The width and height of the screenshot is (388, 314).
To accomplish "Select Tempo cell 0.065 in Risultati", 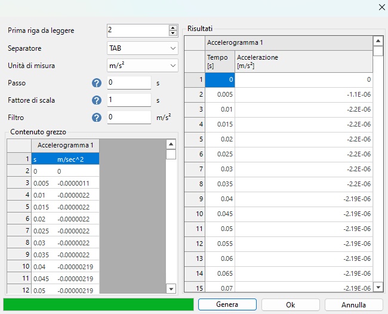I will click(x=220, y=273).
